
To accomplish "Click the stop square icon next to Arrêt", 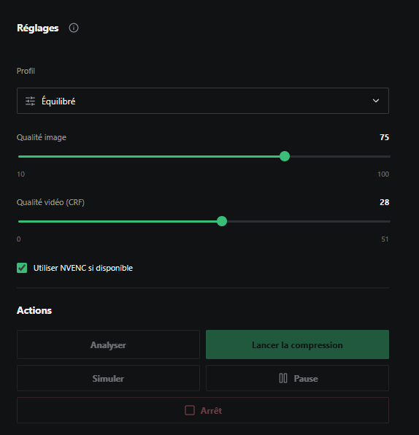I will 190,410.
